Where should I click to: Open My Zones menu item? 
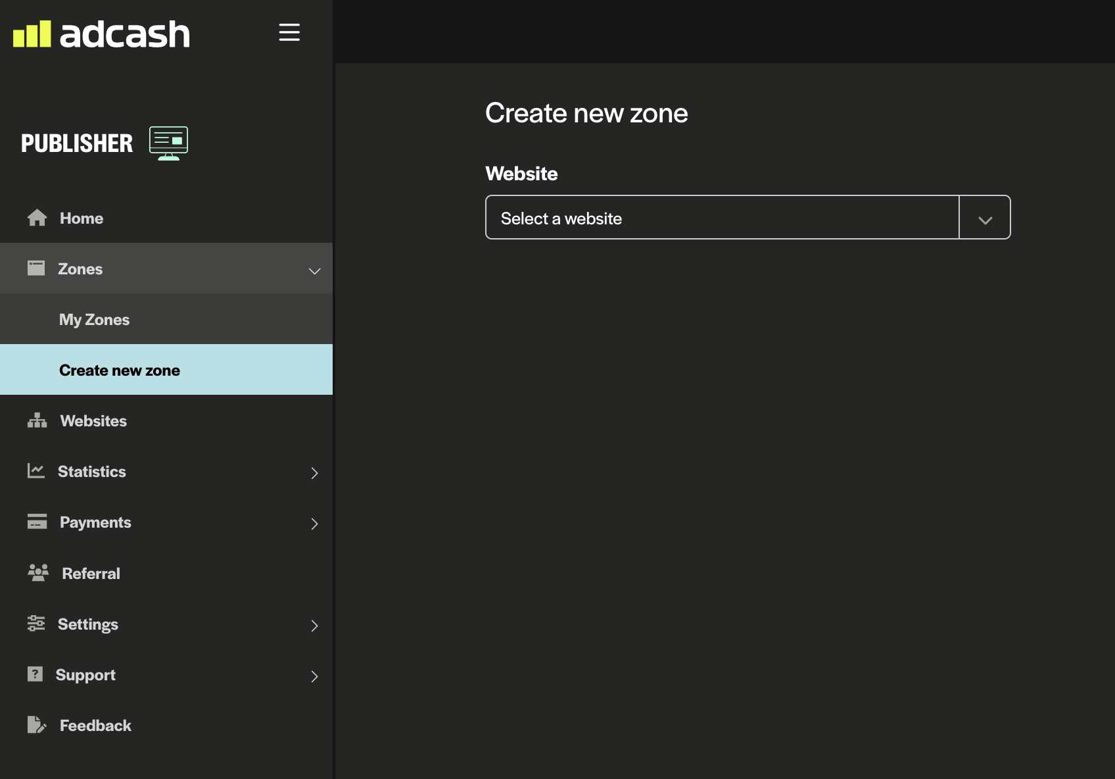(x=95, y=320)
